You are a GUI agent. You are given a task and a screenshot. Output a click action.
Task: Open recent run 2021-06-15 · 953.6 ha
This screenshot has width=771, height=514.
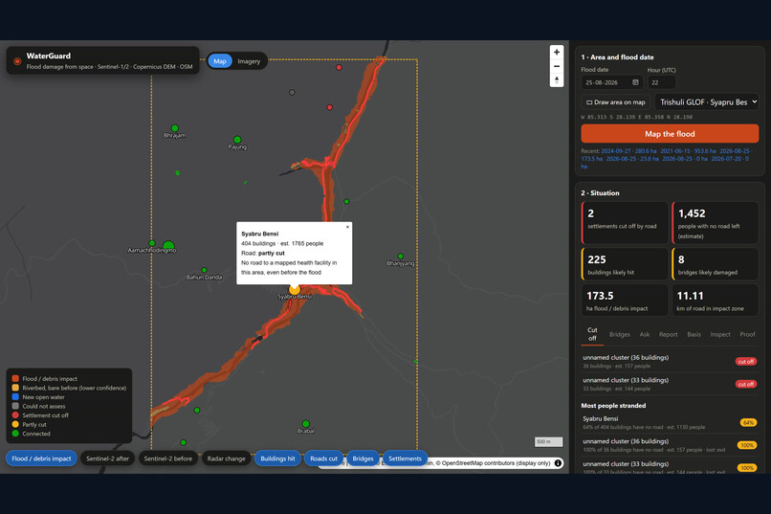pos(688,151)
